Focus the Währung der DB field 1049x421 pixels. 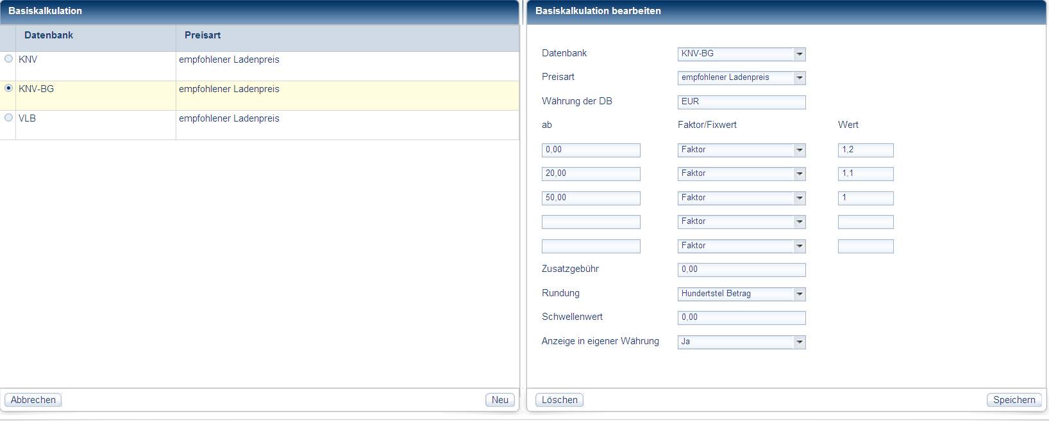[x=741, y=102]
